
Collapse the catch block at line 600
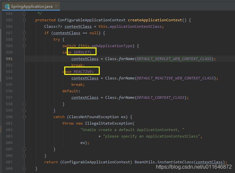click(x=24, y=117)
